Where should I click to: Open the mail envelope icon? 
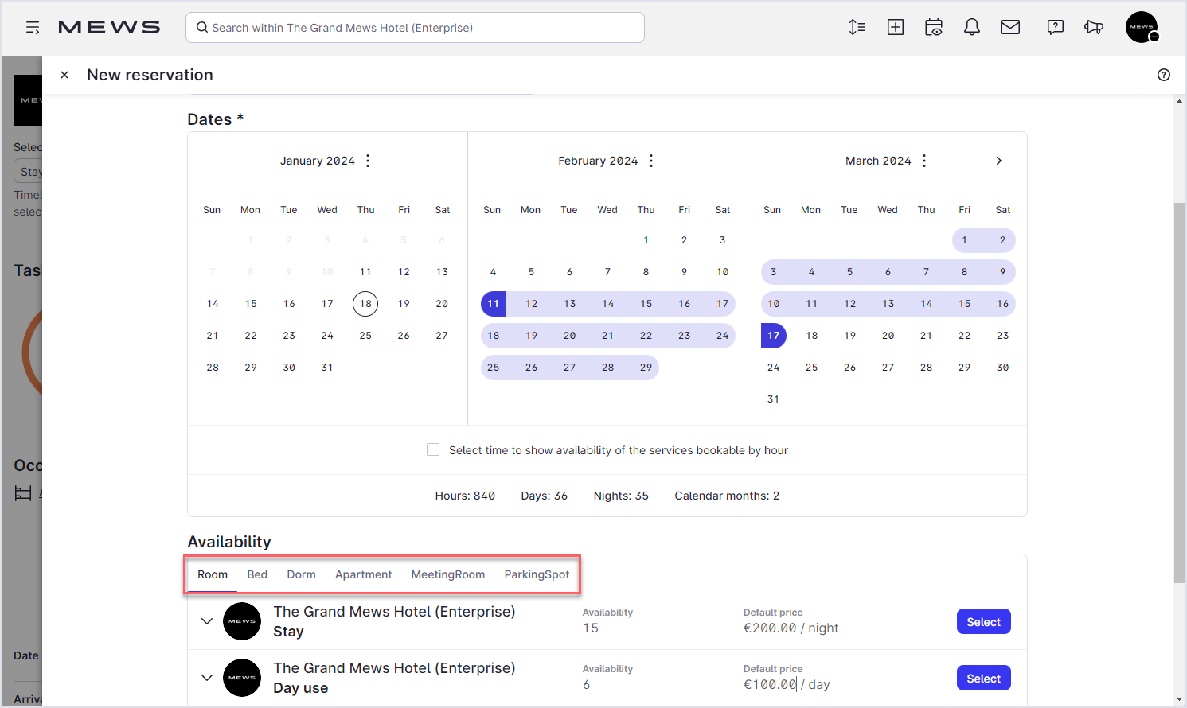(x=1010, y=27)
